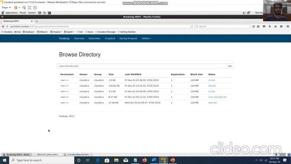The height and width of the screenshot is (164, 291).
Task: Select the Browsing HDFS Firefox tab
Action: coord(17,21)
